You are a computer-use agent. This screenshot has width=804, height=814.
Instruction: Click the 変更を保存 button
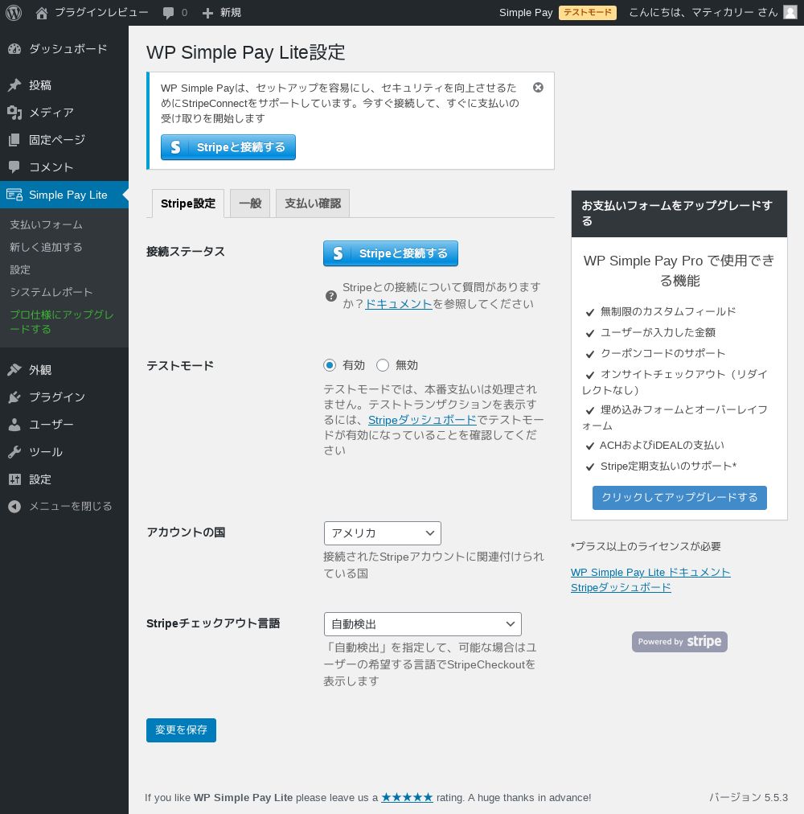(x=181, y=730)
